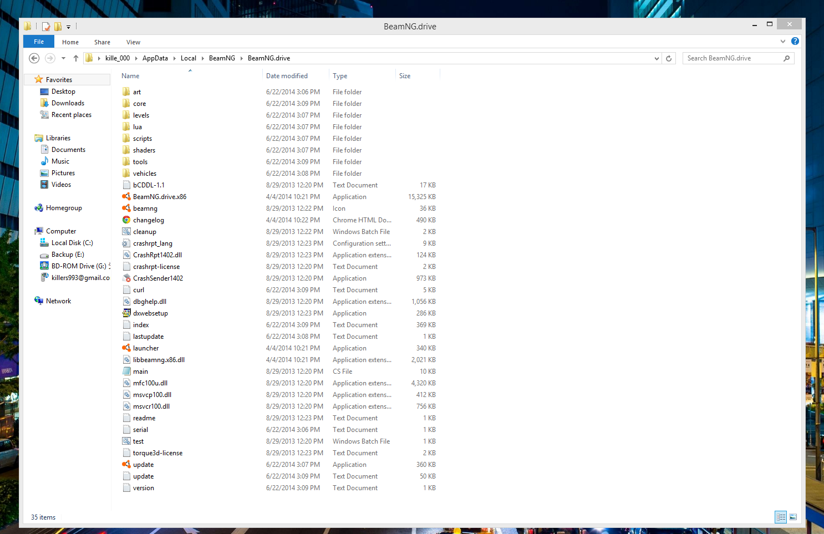Expand the breadcrumb arrow after BeamNG
The width and height of the screenshot is (824, 534).
[x=241, y=58]
